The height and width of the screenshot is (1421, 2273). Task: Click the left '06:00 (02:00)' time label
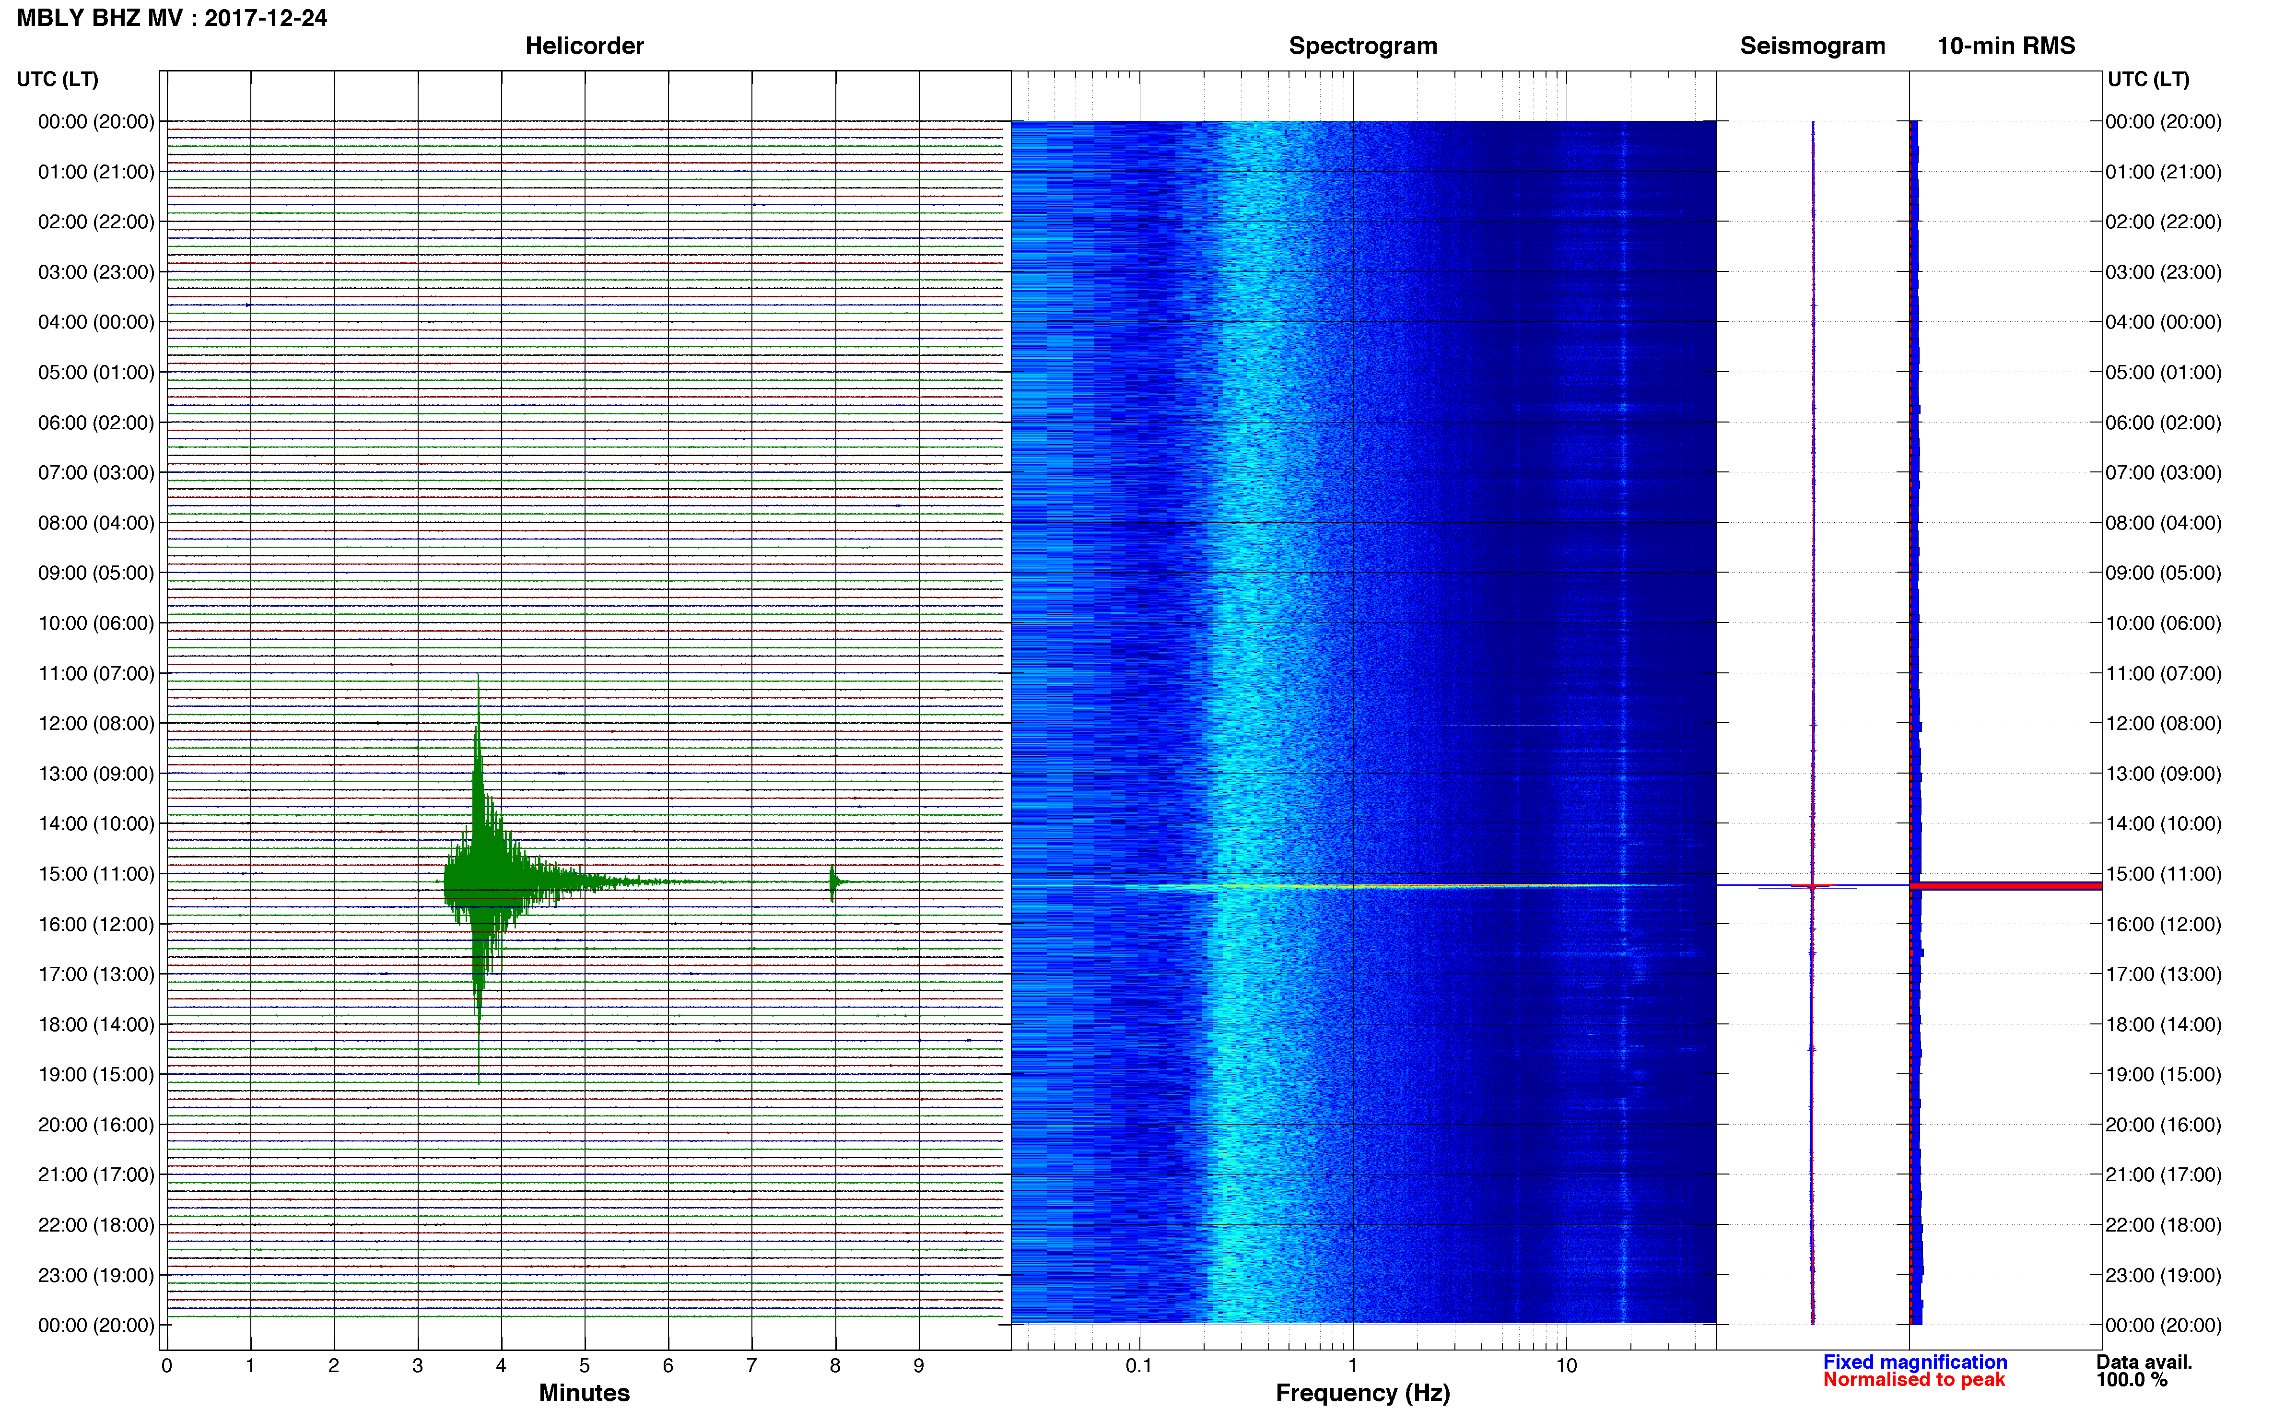click(96, 423)
